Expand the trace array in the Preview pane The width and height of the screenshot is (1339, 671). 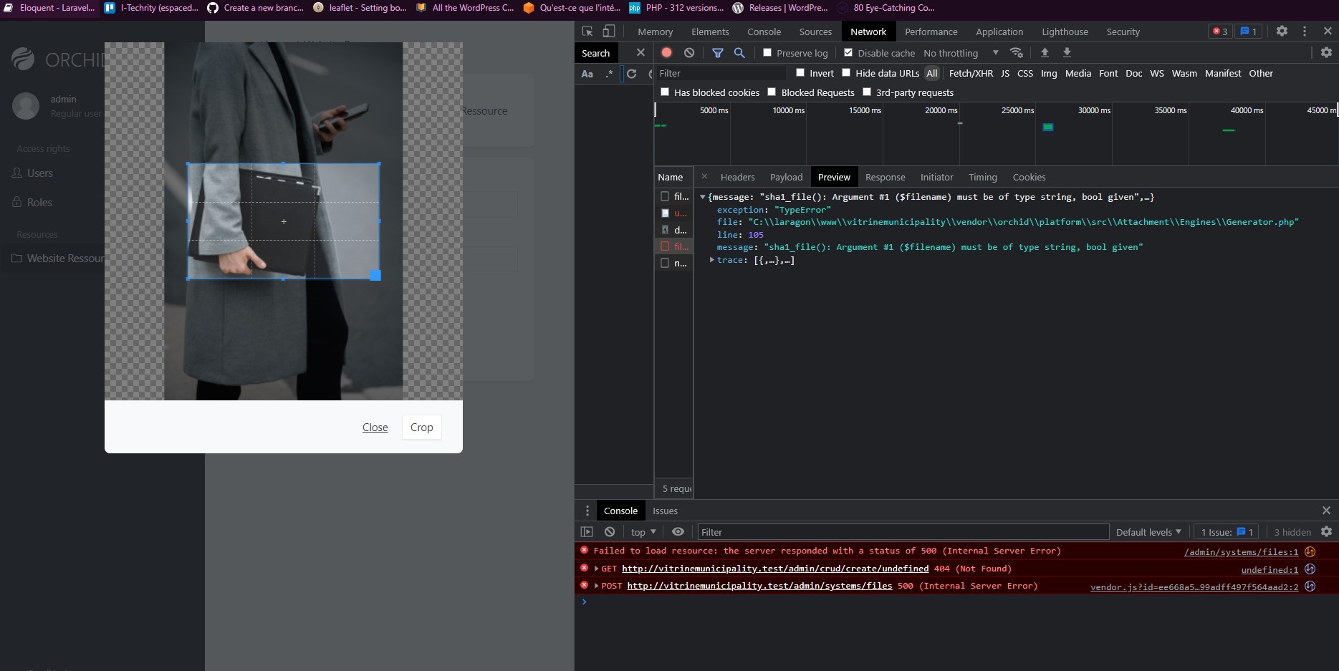click(x=711, y=260)
